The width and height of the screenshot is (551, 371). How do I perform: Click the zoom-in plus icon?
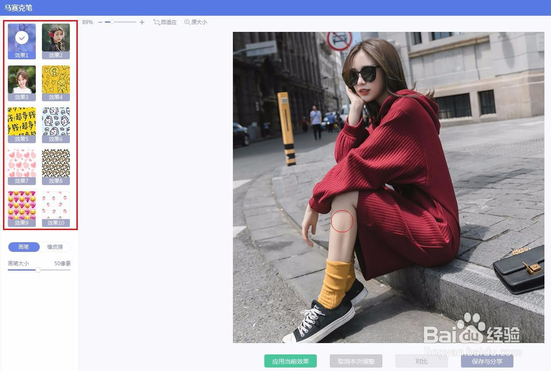[142, 22]
